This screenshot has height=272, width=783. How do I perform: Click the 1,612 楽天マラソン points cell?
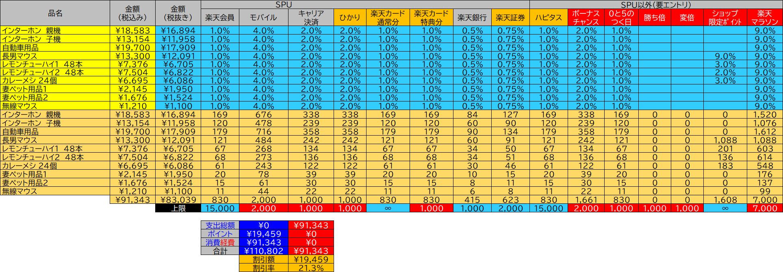(x=765, y=132)
